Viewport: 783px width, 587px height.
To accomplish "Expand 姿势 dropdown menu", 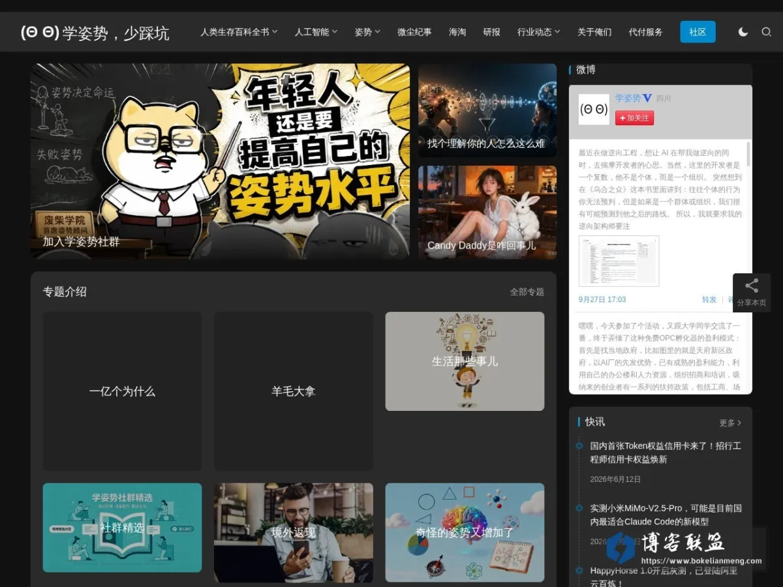I will [367, 32].
